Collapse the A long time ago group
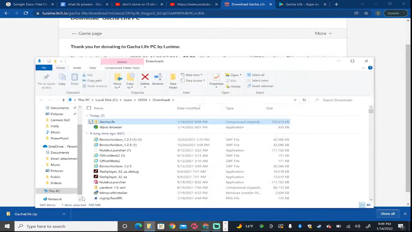 tap(87, 134)
